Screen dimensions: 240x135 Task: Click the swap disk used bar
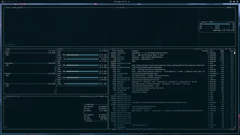pyautogui.click(x=82, y=59)
